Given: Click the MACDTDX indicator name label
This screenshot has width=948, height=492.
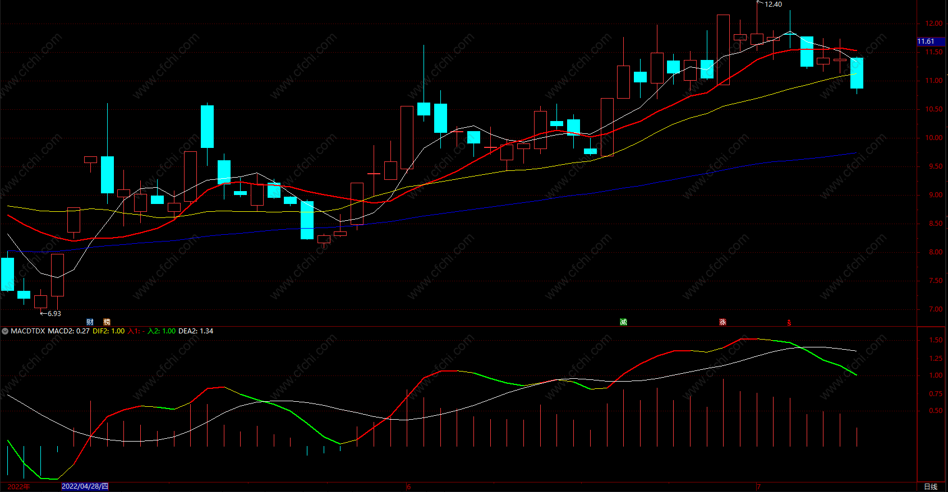Looking at the screenshot, I should pyautogui.click(x=28, y=331).
